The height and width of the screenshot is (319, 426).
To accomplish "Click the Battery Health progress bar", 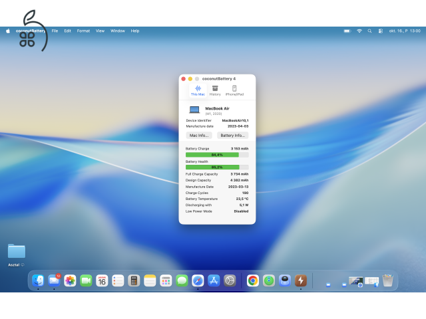I will pyautogui.click(x=217, y=167).
